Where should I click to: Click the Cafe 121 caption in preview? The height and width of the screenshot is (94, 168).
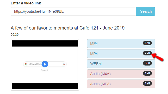click(45, 70)
